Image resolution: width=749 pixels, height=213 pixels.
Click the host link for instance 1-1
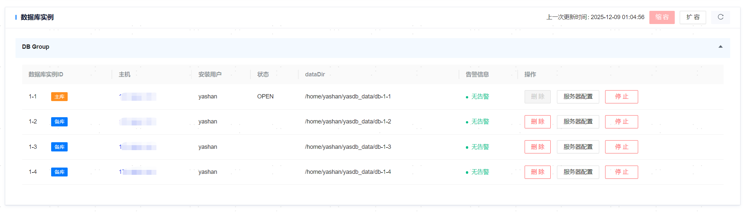138,97
